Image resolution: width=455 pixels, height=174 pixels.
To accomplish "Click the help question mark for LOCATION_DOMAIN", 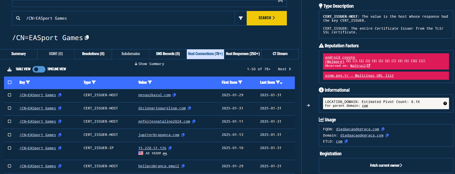I will tap(445, 103).
